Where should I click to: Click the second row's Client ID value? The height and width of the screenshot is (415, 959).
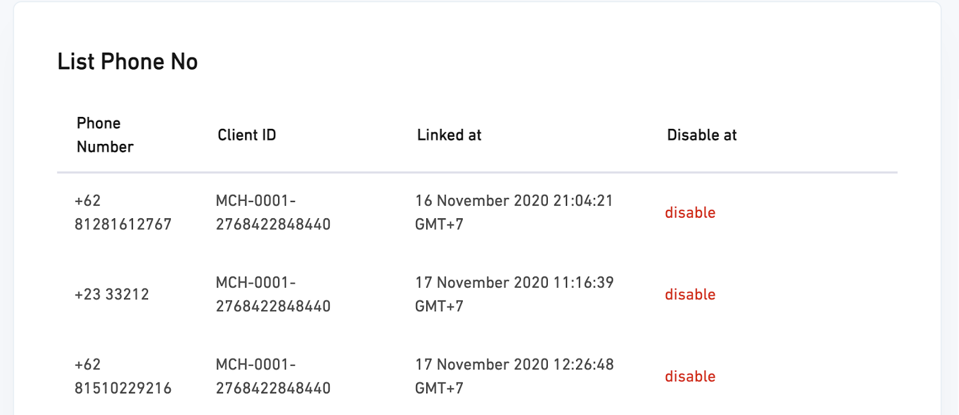[273, 294]
